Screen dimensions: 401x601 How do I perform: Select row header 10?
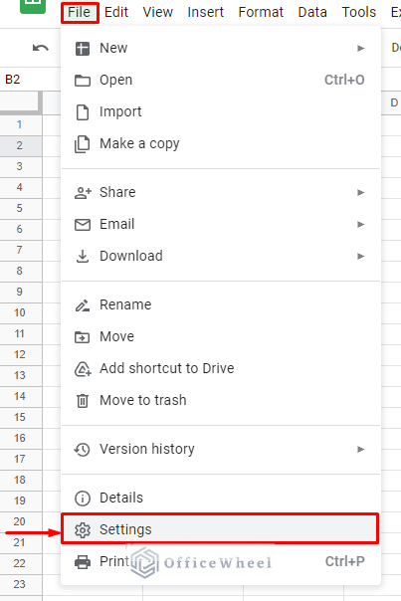tap(21, 312)
